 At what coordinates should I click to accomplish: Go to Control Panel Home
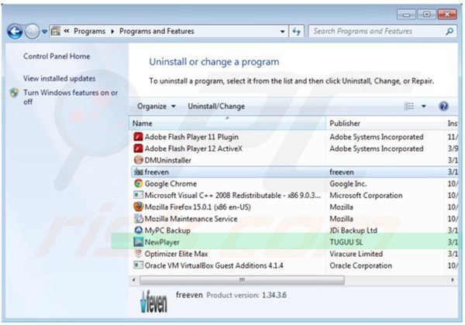[x=57, y=56]
